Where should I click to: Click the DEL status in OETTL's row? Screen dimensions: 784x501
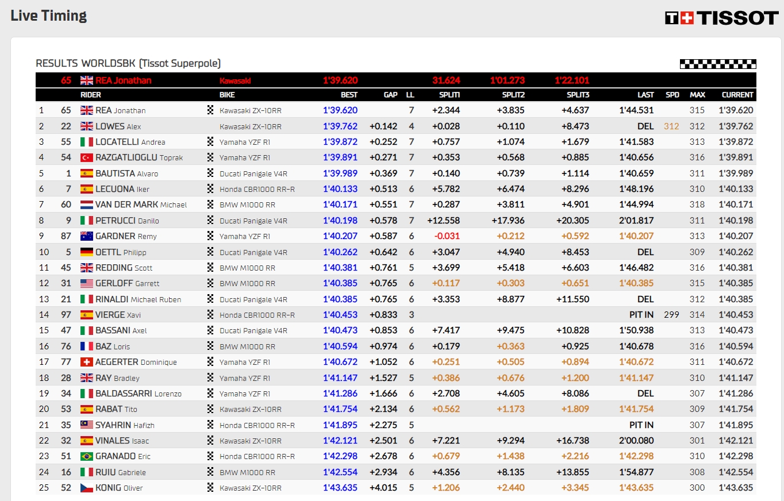(645, 252)
